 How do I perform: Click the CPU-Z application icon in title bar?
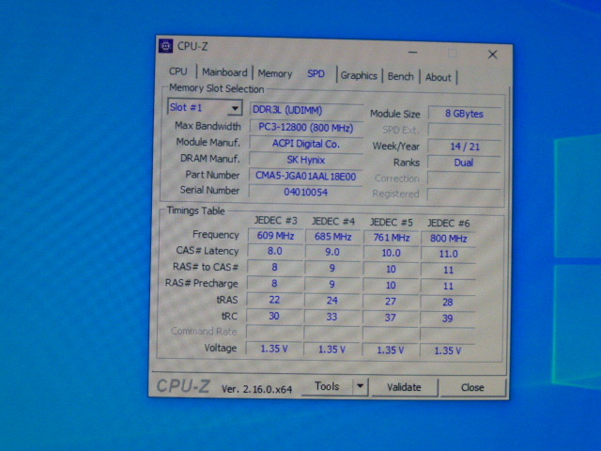[x=165, y=46]
